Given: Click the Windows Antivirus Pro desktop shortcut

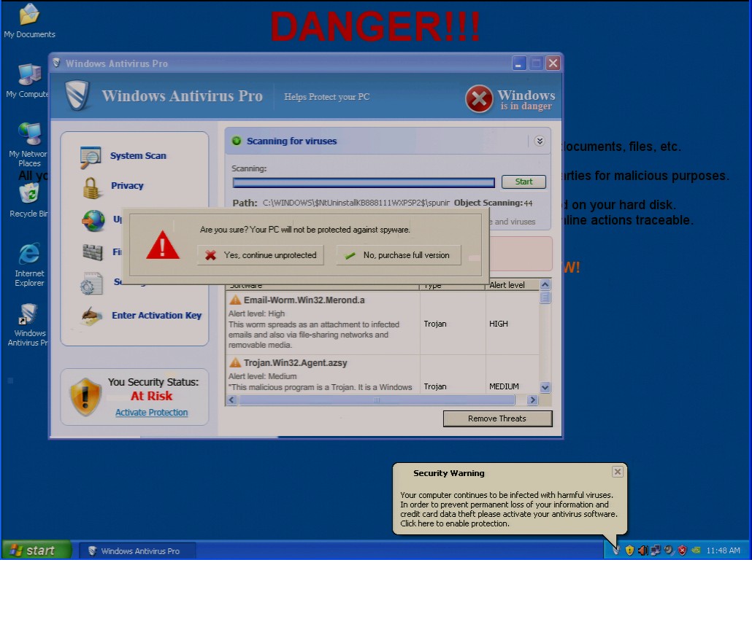Looking at the screenshot, I should tap(29, 314).
